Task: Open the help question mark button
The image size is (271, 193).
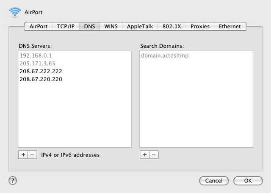Action: coord(13,181)
